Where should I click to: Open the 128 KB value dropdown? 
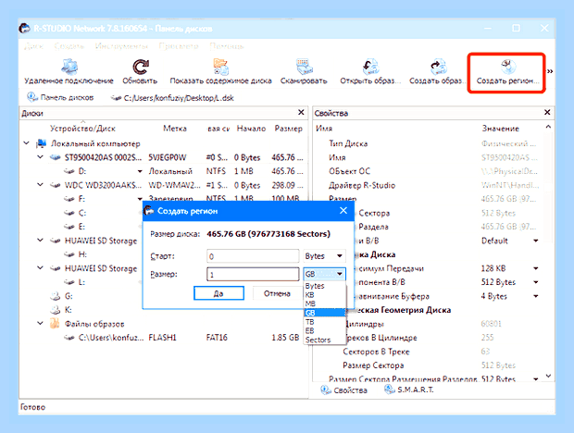(x=535, y=268)
